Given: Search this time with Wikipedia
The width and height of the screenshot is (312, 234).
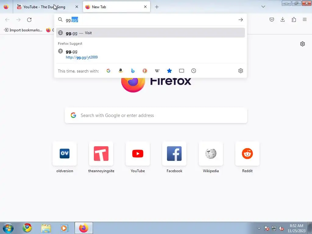Looking at the screenshot, I should 157,71.
